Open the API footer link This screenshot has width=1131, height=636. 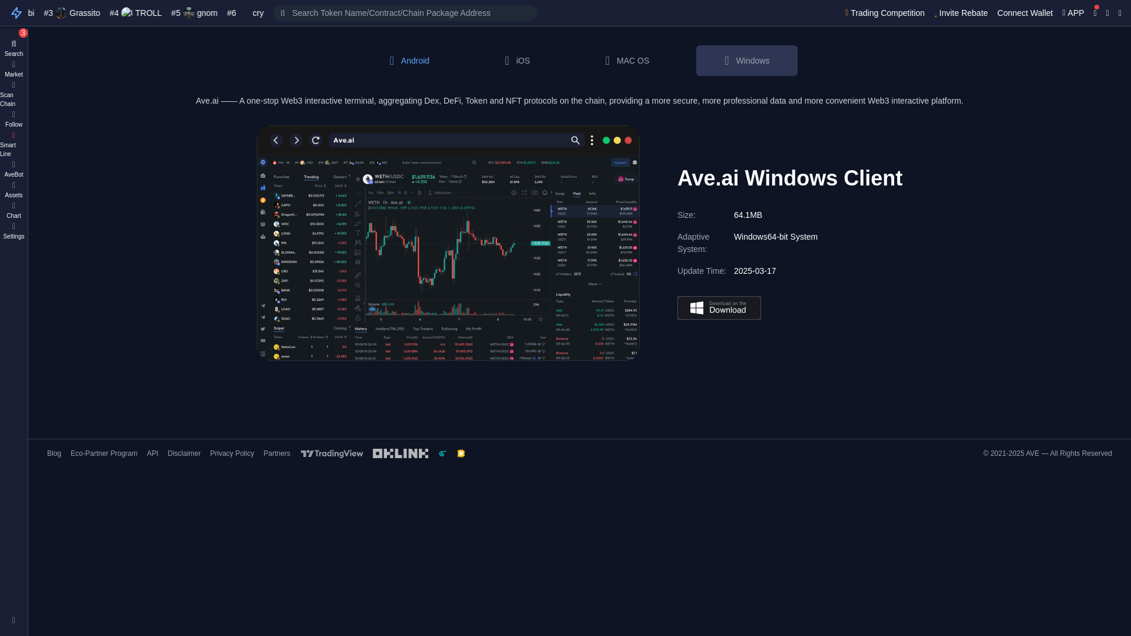[x=153, y=453]
